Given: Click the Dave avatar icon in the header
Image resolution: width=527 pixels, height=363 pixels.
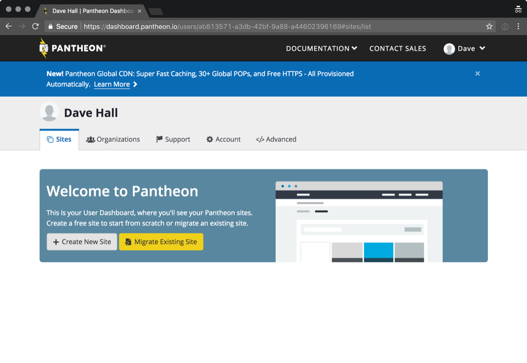Looking at the screenshot, I should (x=449, y=49).
